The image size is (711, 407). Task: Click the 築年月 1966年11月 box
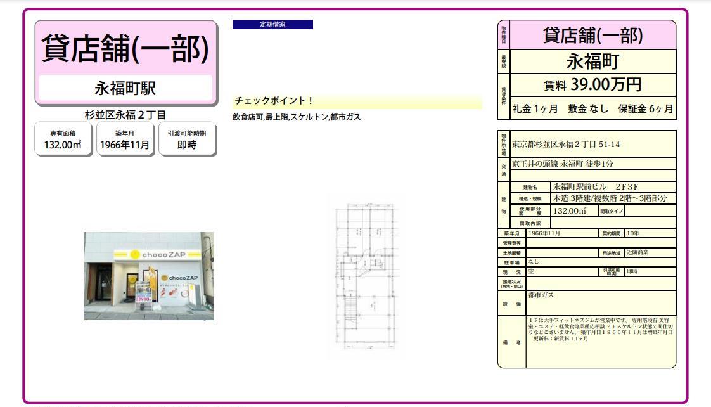point(125,139)
